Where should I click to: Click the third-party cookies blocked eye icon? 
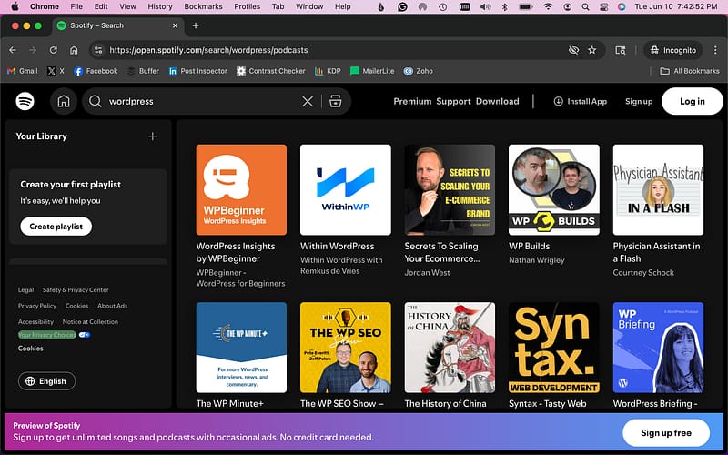click(574, 50)
